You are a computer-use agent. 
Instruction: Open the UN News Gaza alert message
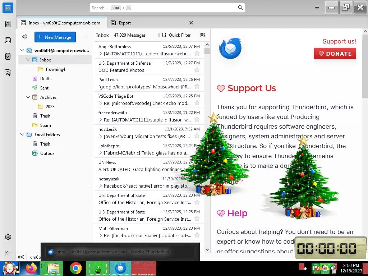[x=149, y=166]
